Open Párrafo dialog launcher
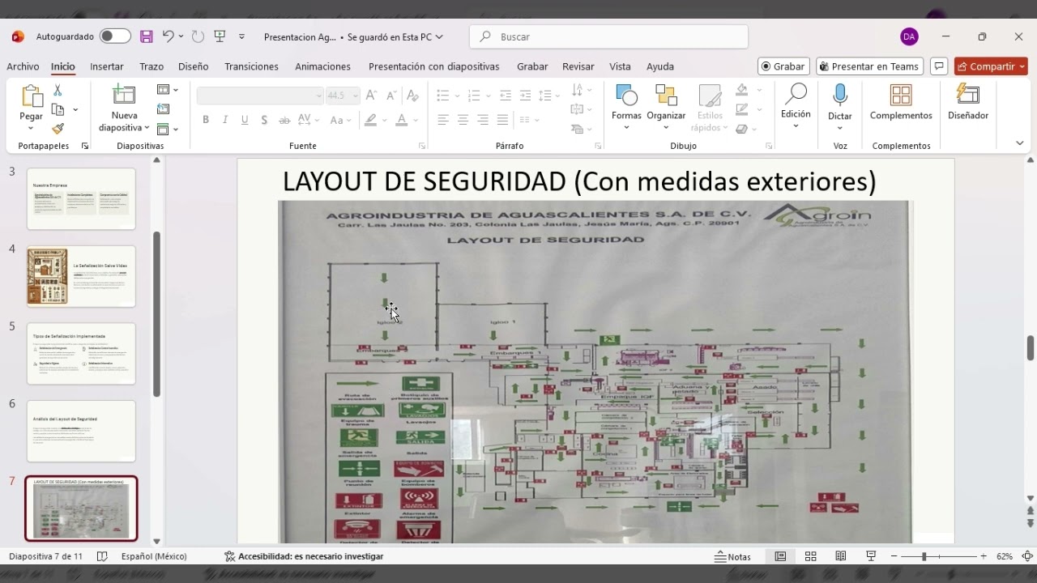 click(598, 146)
